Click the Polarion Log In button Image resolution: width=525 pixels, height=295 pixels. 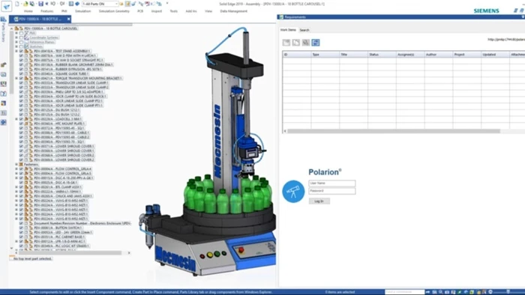(x=319, y=201)
